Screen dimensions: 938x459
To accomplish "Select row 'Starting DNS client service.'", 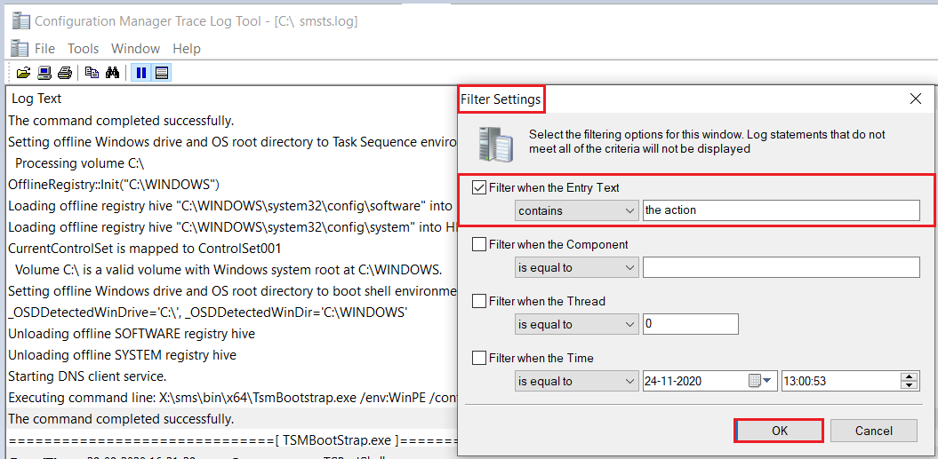I will [x=231, y=376].
